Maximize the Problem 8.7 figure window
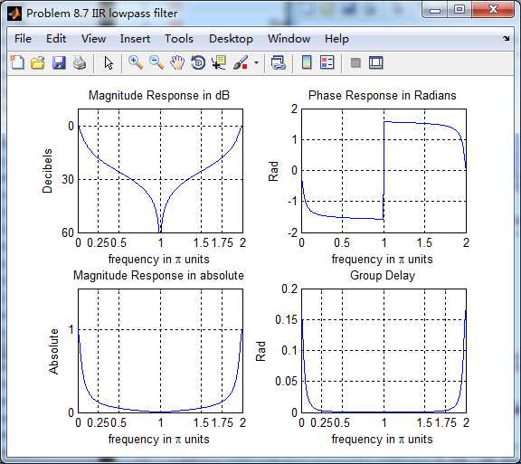The width and height of the screenshot is (521, 464). [x=459, y=9]
